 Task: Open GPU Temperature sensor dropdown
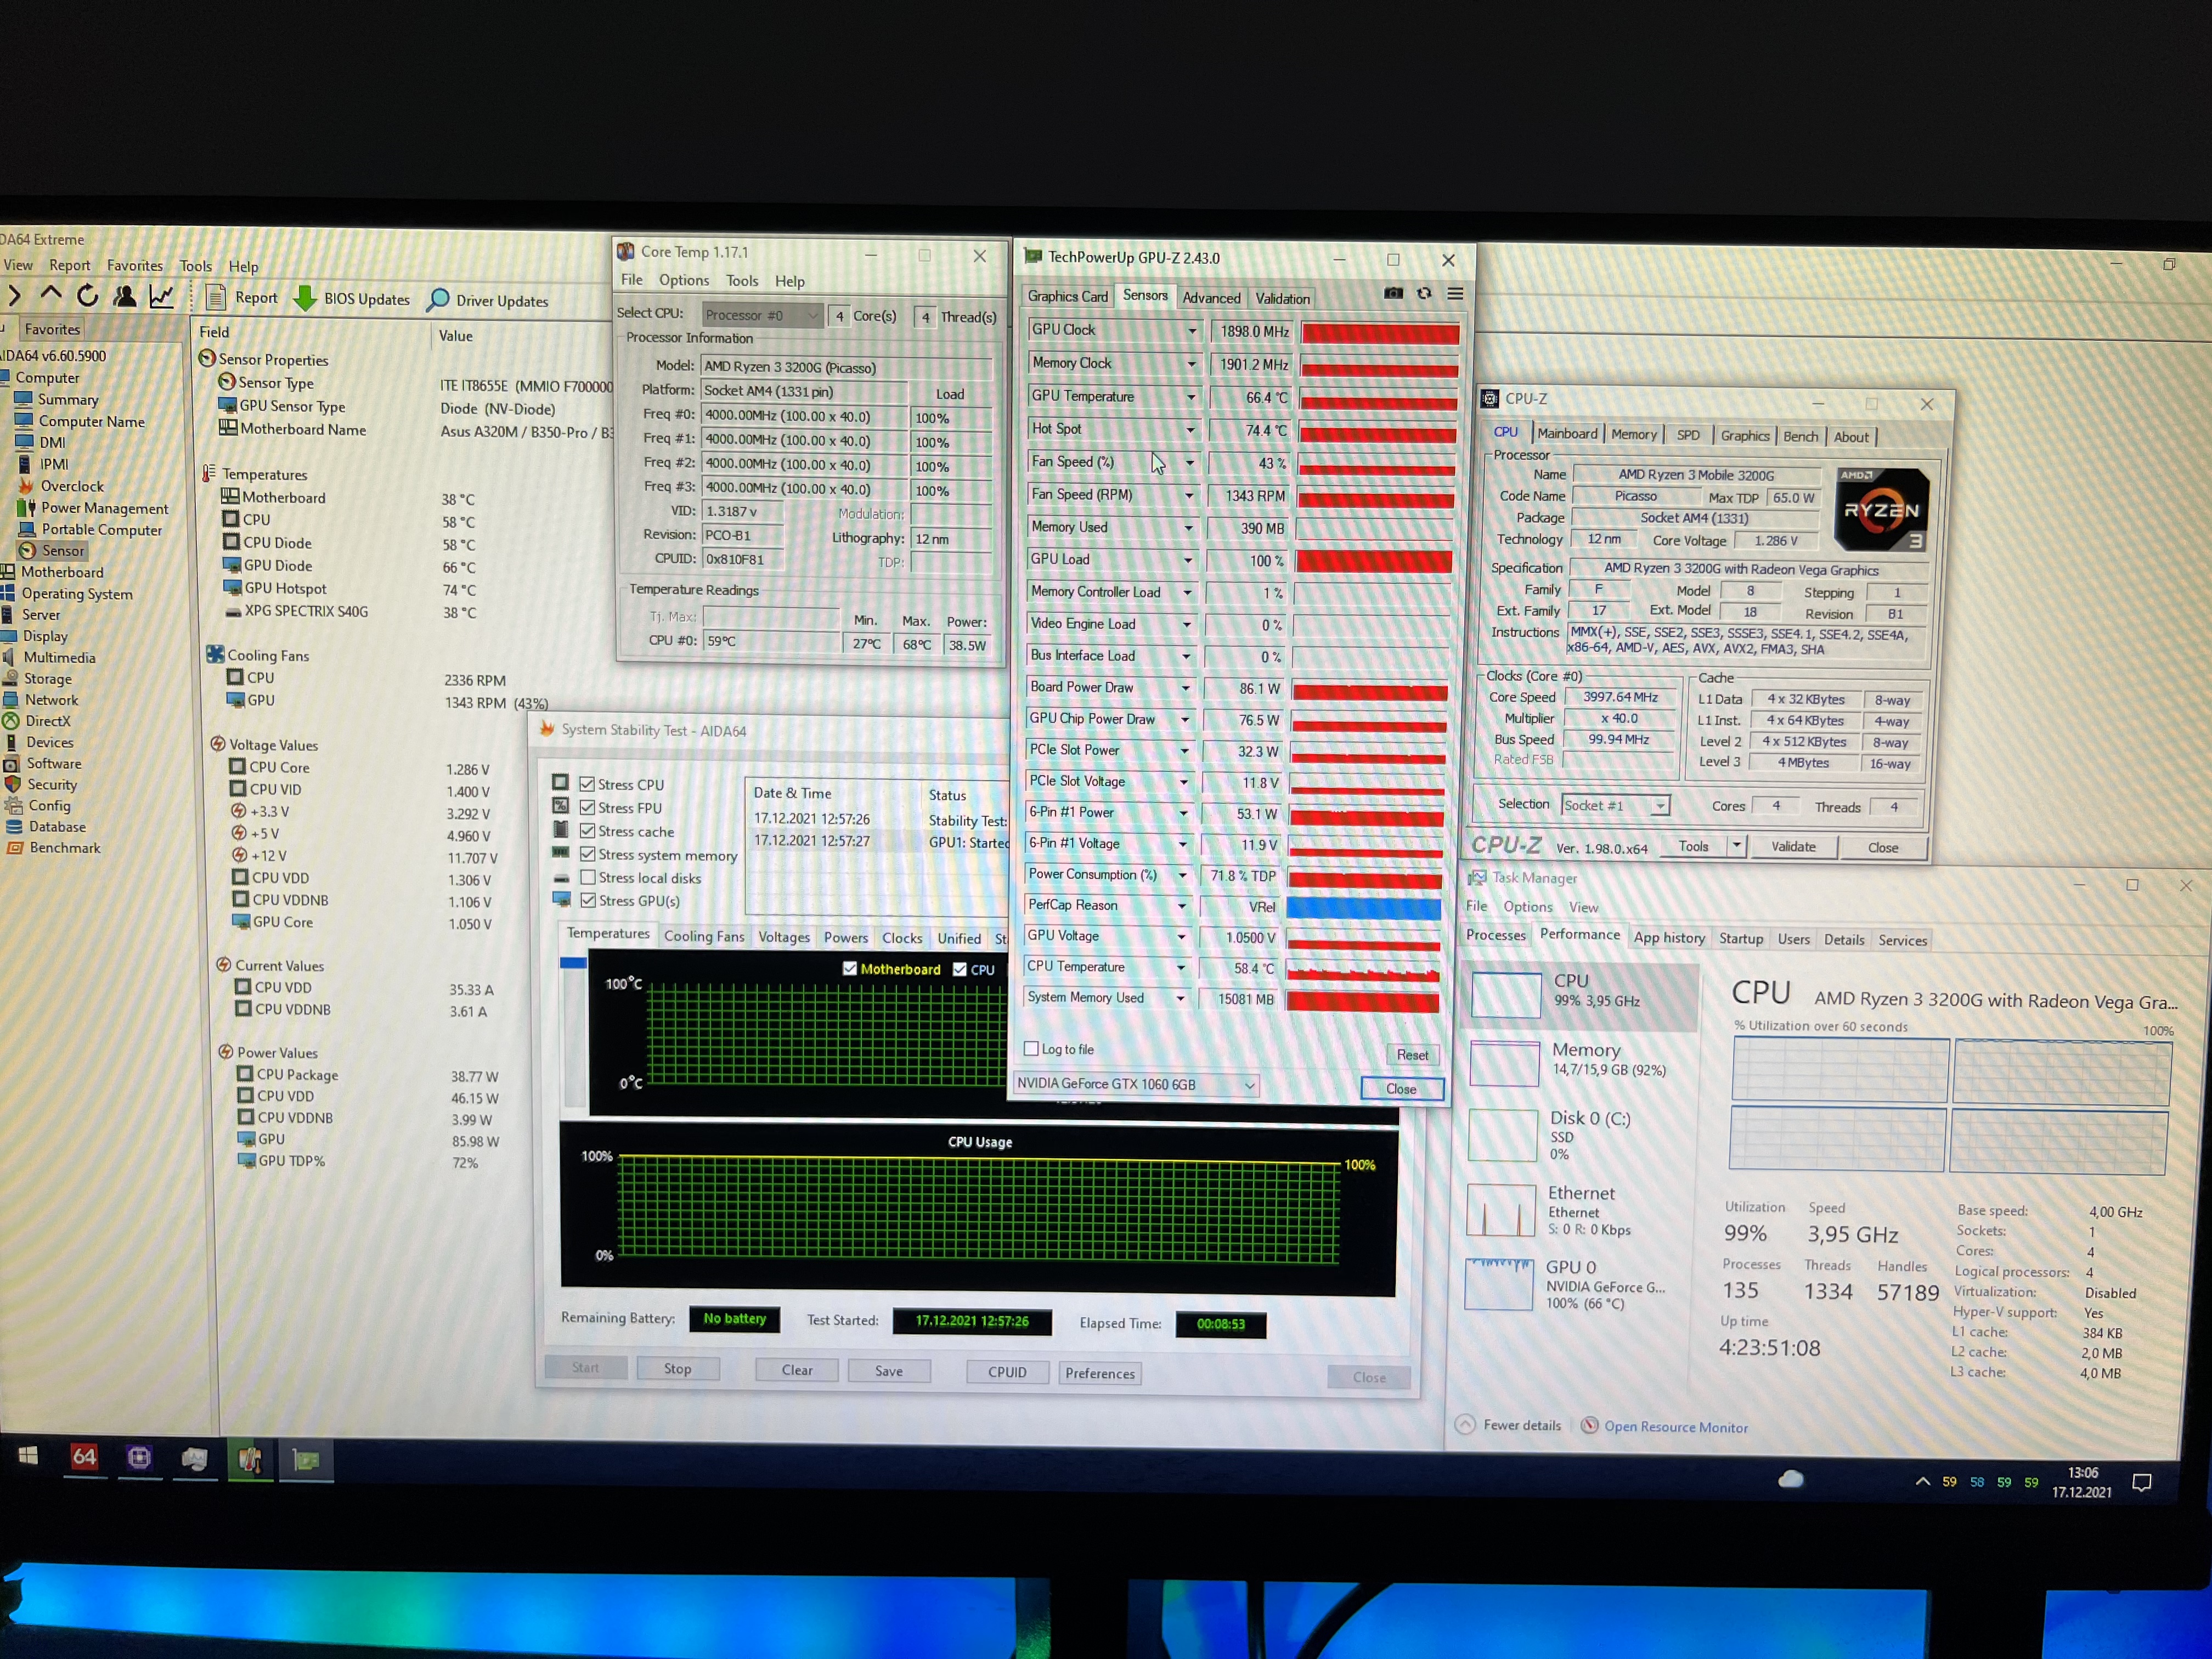[1190, 397]
